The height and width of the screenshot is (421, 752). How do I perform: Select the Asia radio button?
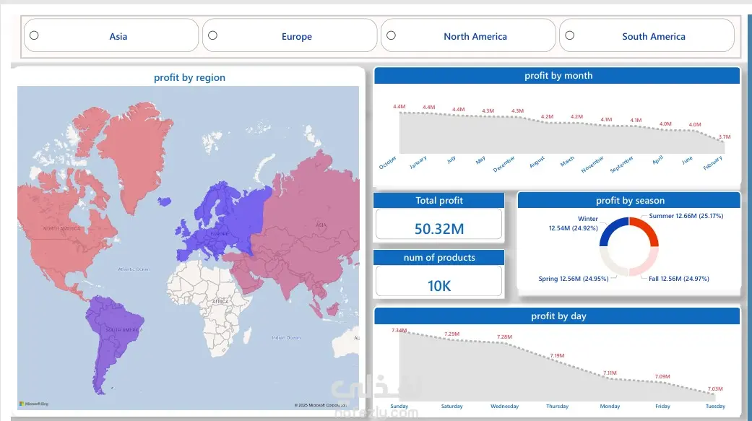pyautogui.click(x=34, y=35)
